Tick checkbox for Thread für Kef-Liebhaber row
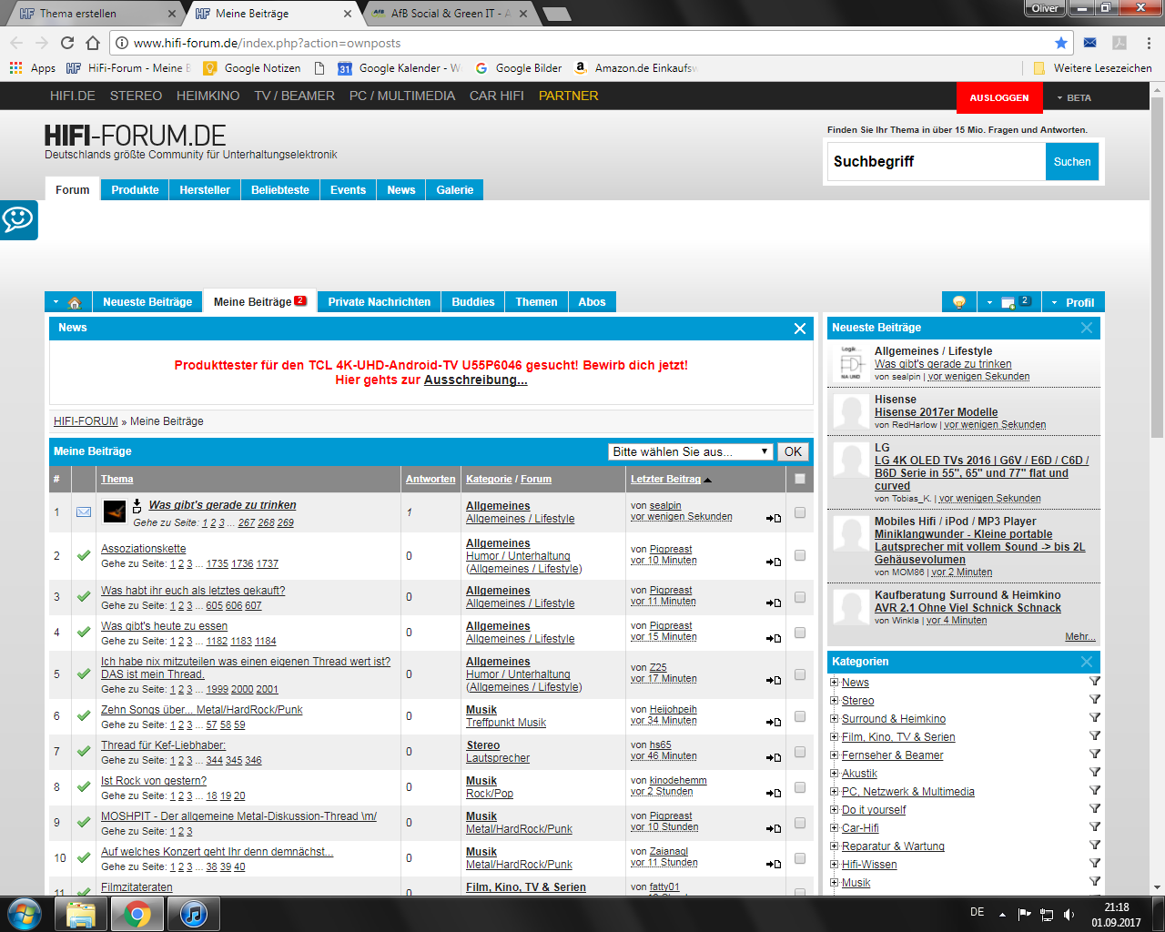The image size is (1165, 932). tap(800, 752)
